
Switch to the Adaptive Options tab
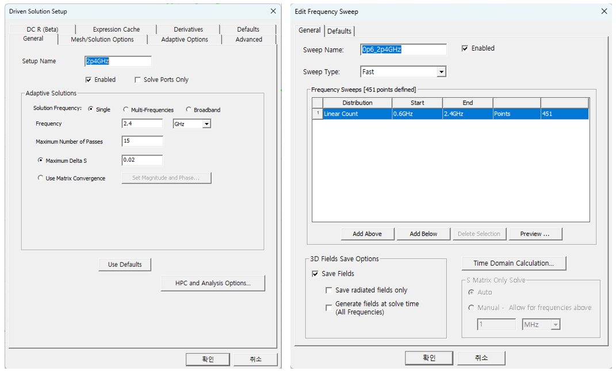click(x=184, y=40)
